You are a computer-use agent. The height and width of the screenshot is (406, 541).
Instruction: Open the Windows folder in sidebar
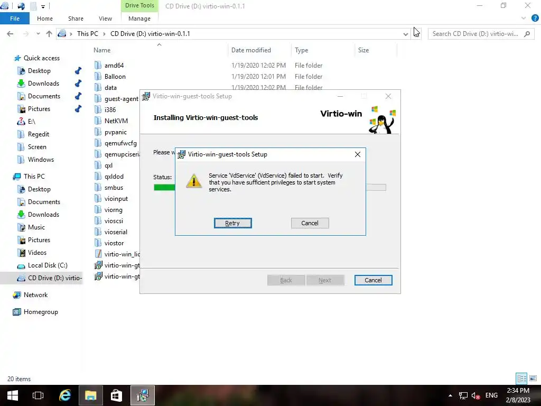point(41,160)
